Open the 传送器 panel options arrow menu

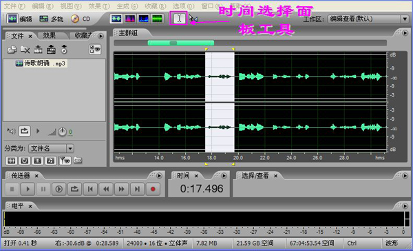(159, 175)
